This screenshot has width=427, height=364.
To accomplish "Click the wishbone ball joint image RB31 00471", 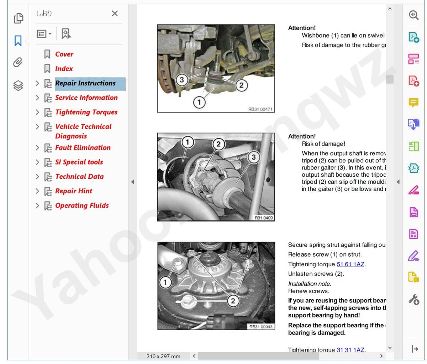I will (216, 69).
